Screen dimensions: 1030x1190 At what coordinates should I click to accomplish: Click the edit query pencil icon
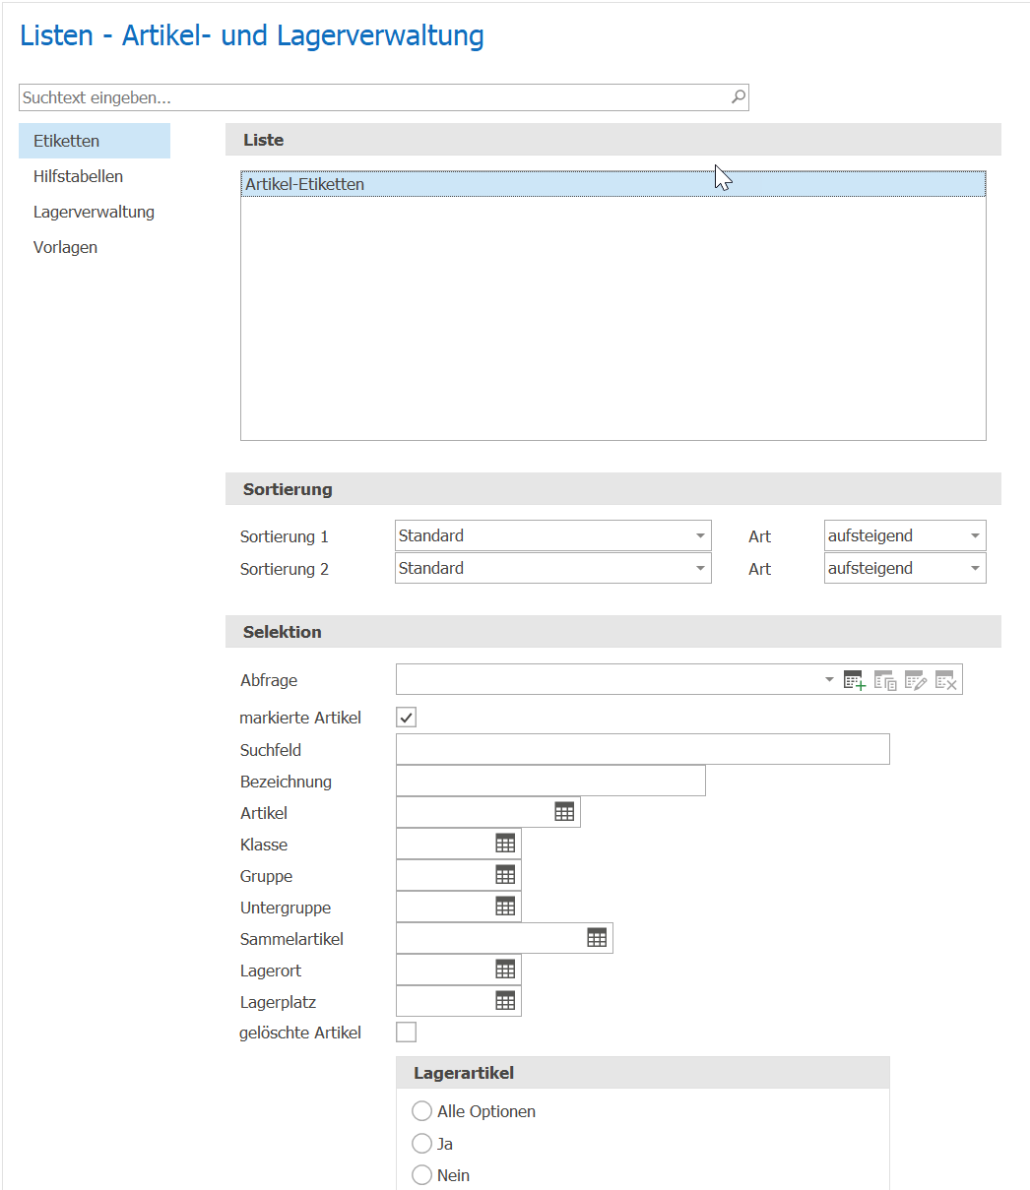tap(916, 680)
